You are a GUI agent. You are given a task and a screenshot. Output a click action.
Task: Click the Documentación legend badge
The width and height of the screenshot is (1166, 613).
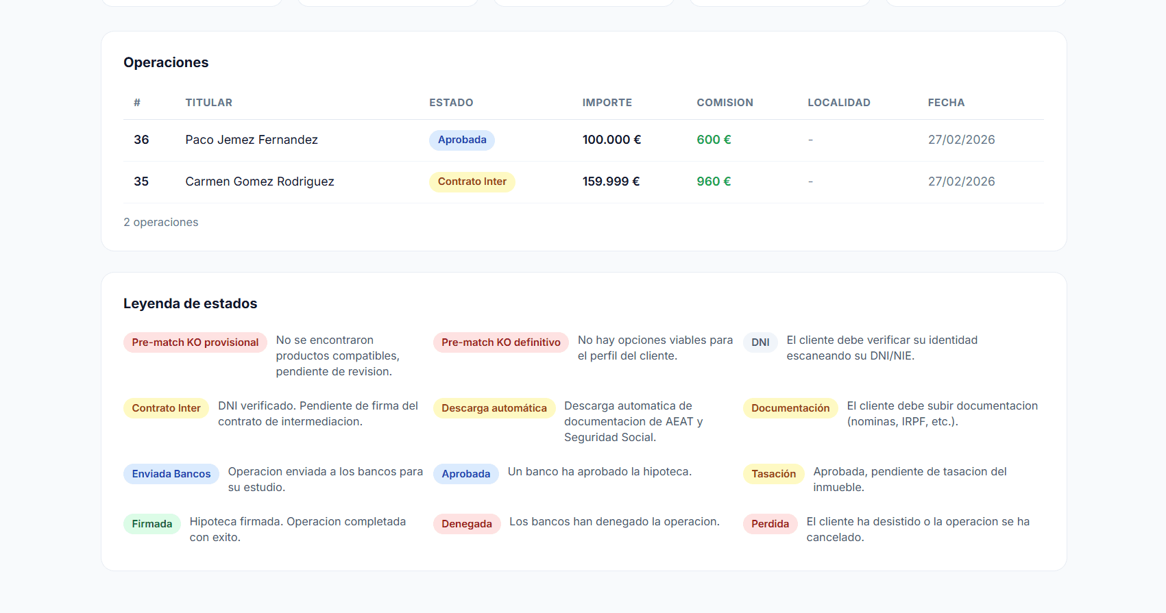pos(790,408)
